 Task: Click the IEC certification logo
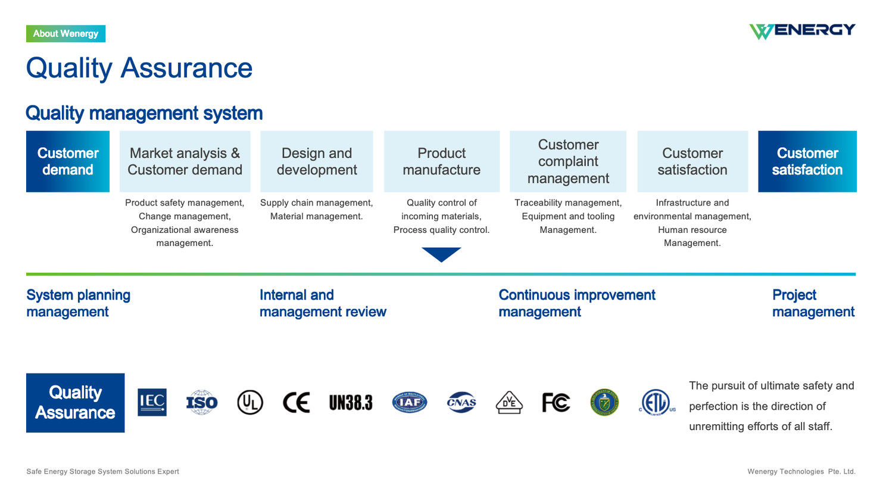coord(152,403)
